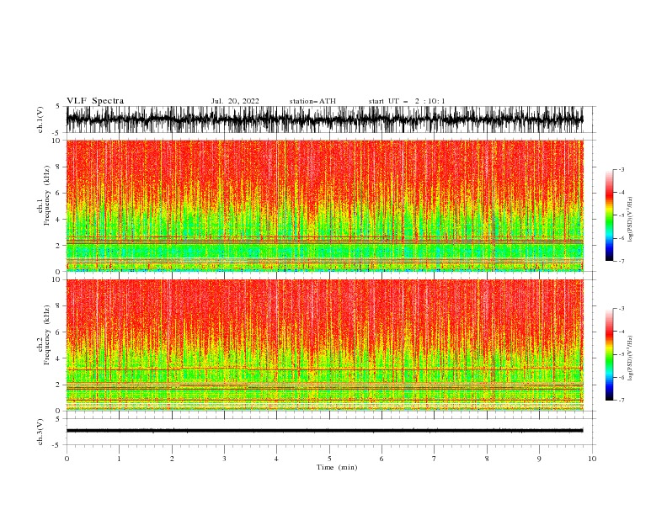Click the ch.3(V) flat waveform trace
Screen dimensions: 667x515
click(x=324, y=431)
